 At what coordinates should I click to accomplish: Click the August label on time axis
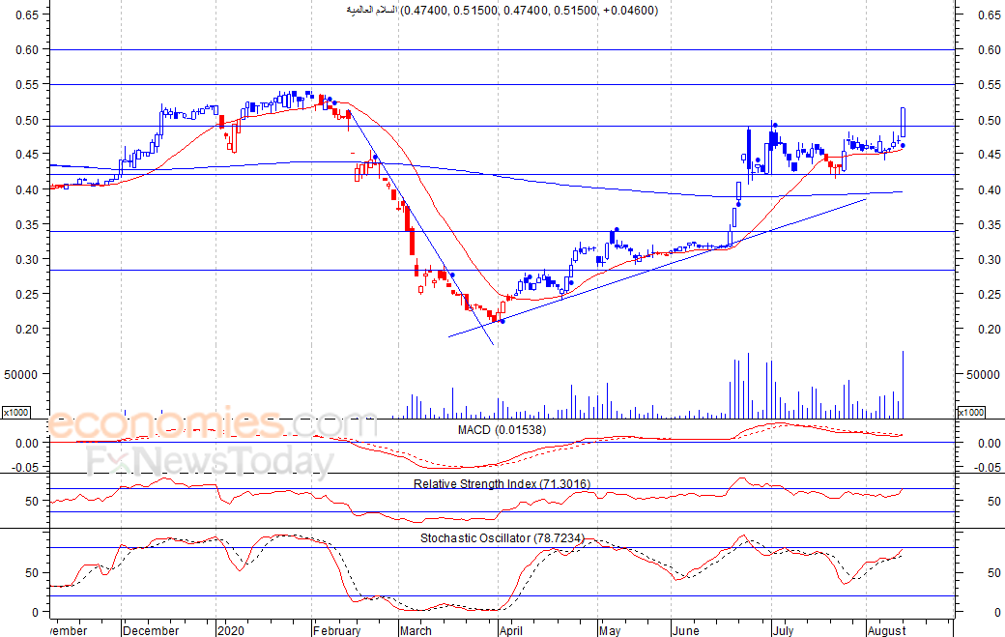[x=885, y=630]
